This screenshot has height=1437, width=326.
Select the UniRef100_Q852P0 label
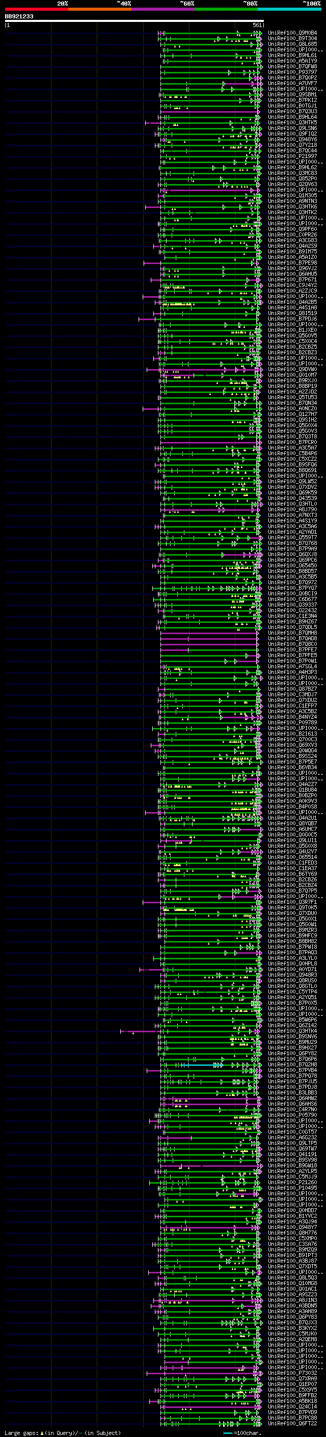292,178
